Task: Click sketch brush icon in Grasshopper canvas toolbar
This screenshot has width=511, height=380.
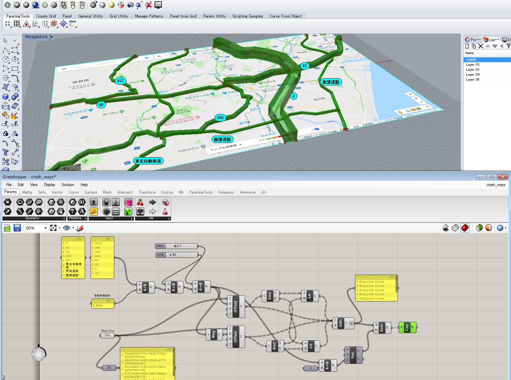Action: 80,228
